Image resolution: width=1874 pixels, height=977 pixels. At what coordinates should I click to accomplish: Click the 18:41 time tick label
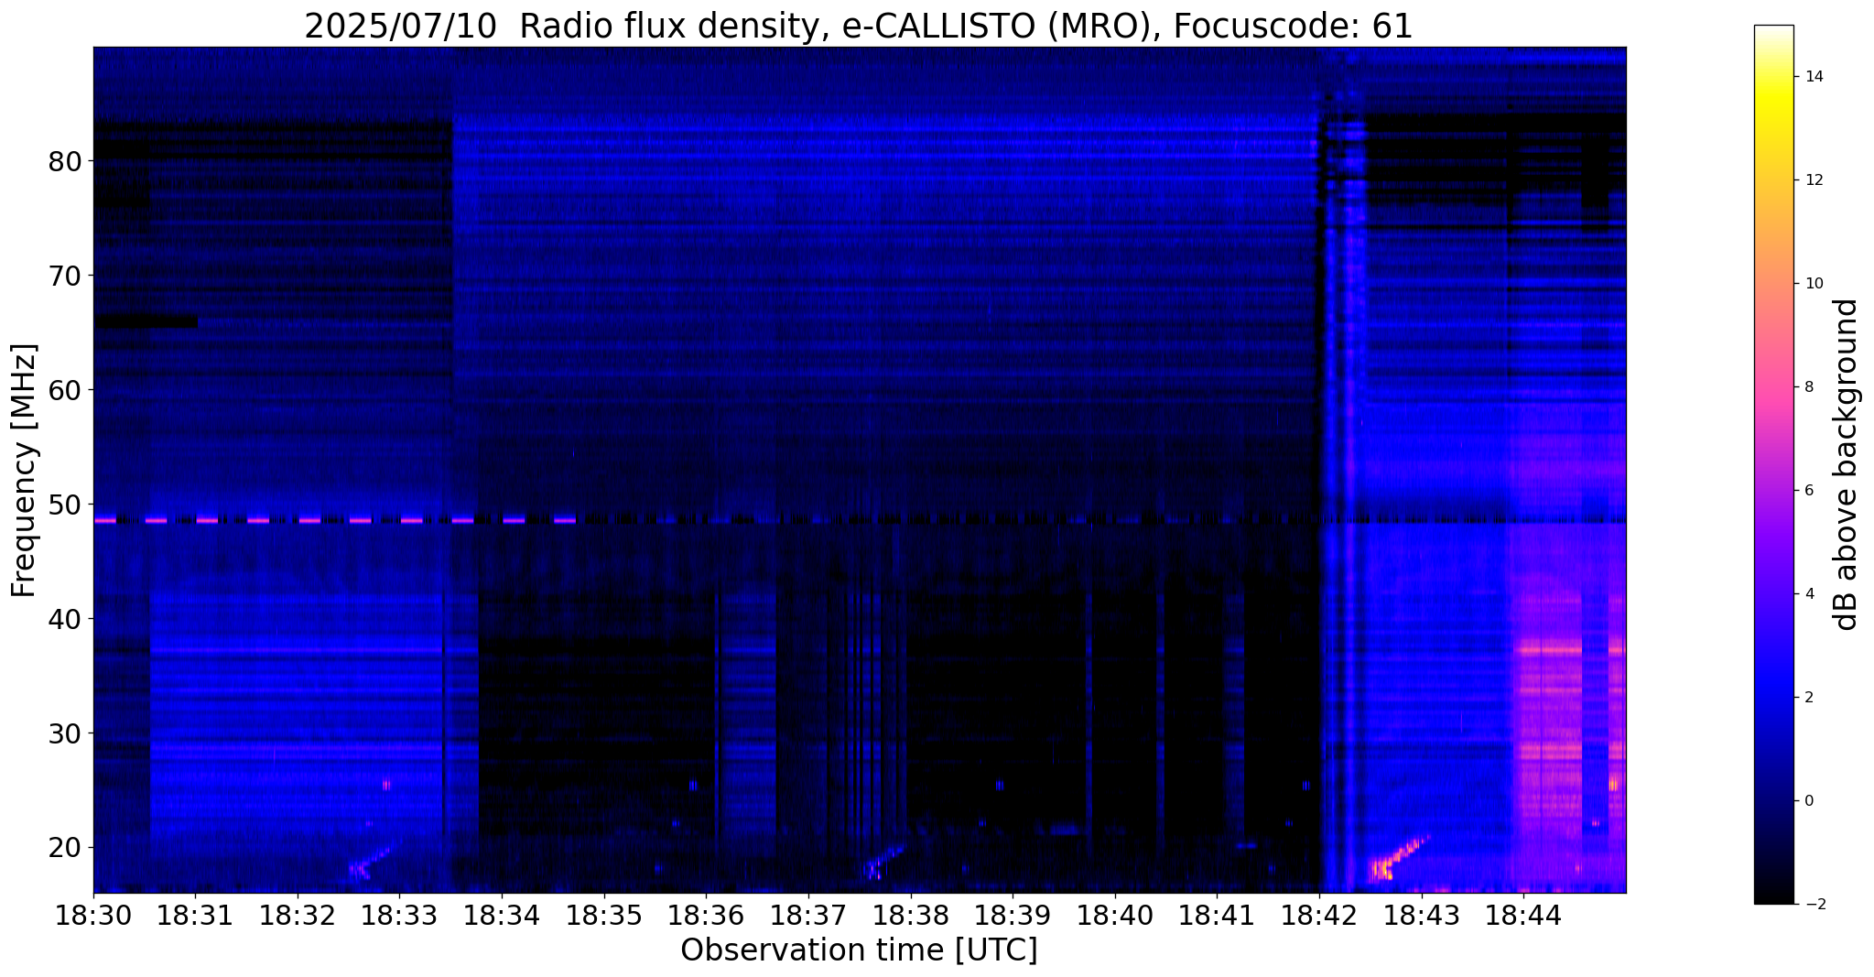click(x=1217, y=915)
